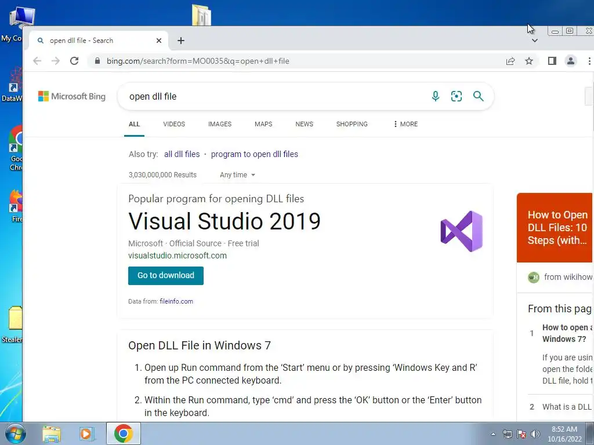Click the wikiHow source icon
This screenshot has width=594, height=445.
click(534, 278)
